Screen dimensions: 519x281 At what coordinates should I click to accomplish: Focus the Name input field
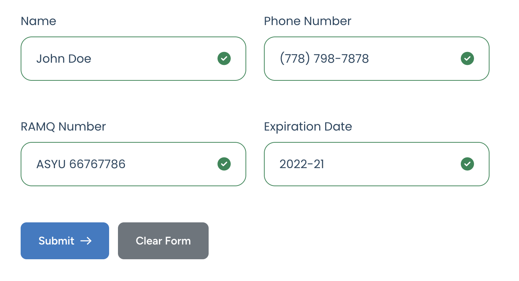tap(147, 59)
